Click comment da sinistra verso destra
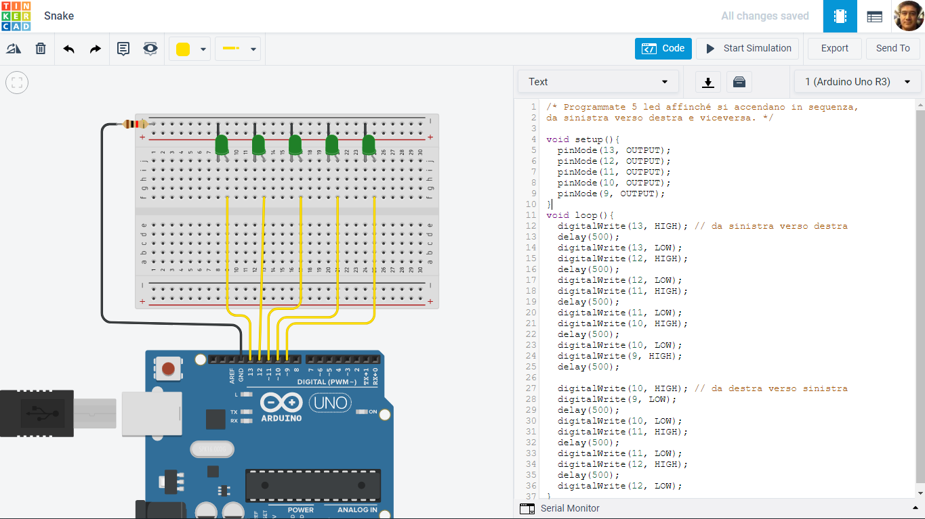This screenshot has height=519, width=925. pos(770,226)
